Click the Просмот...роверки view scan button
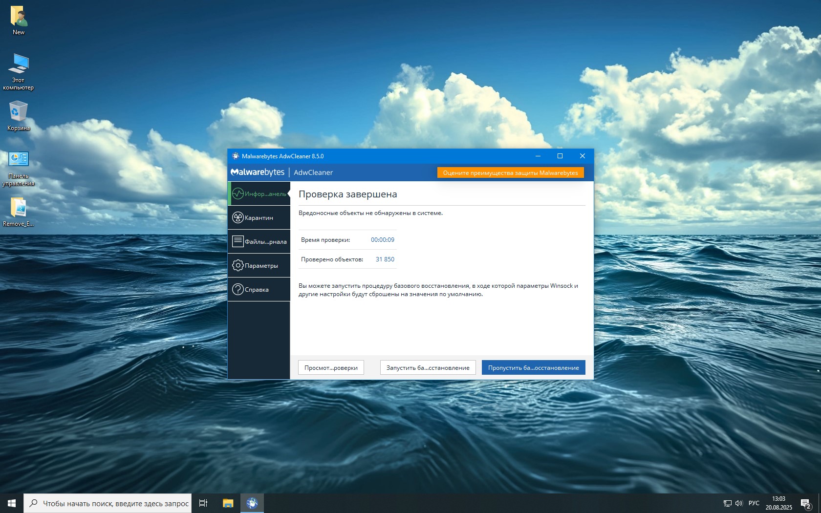This screenshot has width=821, height=513. coord(331,368)
